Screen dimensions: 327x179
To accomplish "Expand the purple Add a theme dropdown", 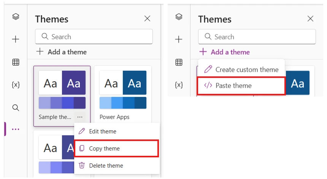I will coord(225,52).
